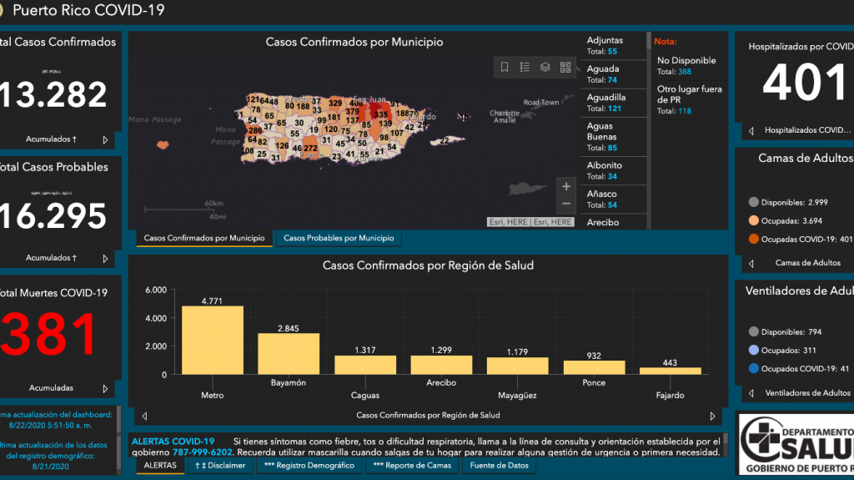Go to previous Hospitalizados COVID panel
This screenshot has width=854, height=480.
pos(751,130)
